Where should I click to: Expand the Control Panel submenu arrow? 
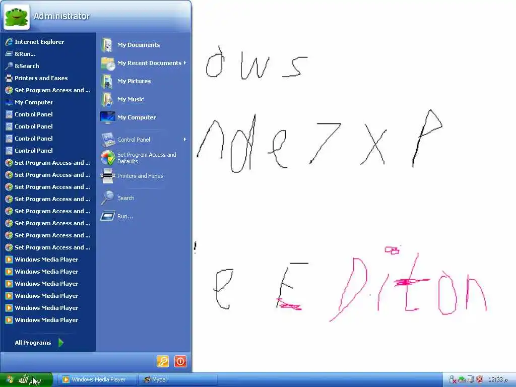click(x=185, y=140)
